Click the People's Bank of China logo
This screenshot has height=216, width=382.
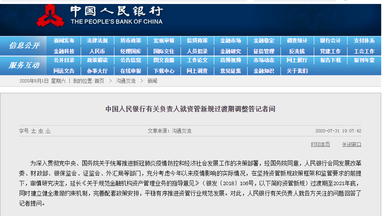(50, 15)
